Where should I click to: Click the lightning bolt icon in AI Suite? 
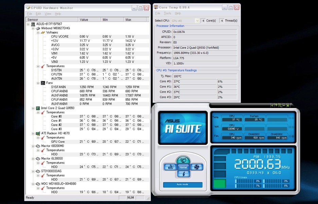[x=183, y=174]
